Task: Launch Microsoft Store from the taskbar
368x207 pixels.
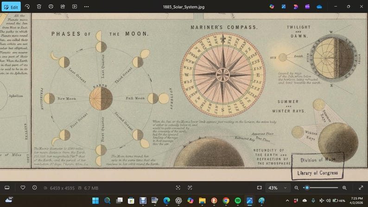Action: click(131, 201)
